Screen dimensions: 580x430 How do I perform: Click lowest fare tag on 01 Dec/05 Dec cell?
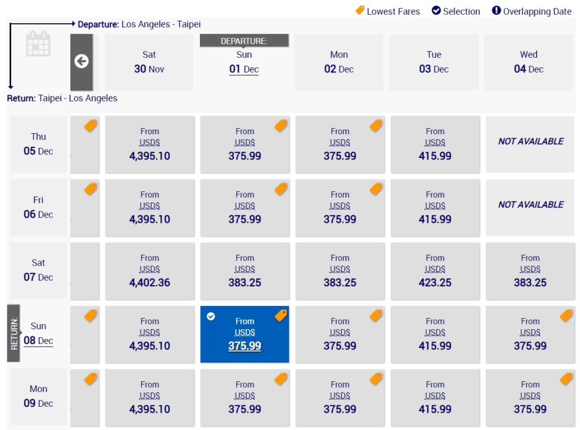281,126
